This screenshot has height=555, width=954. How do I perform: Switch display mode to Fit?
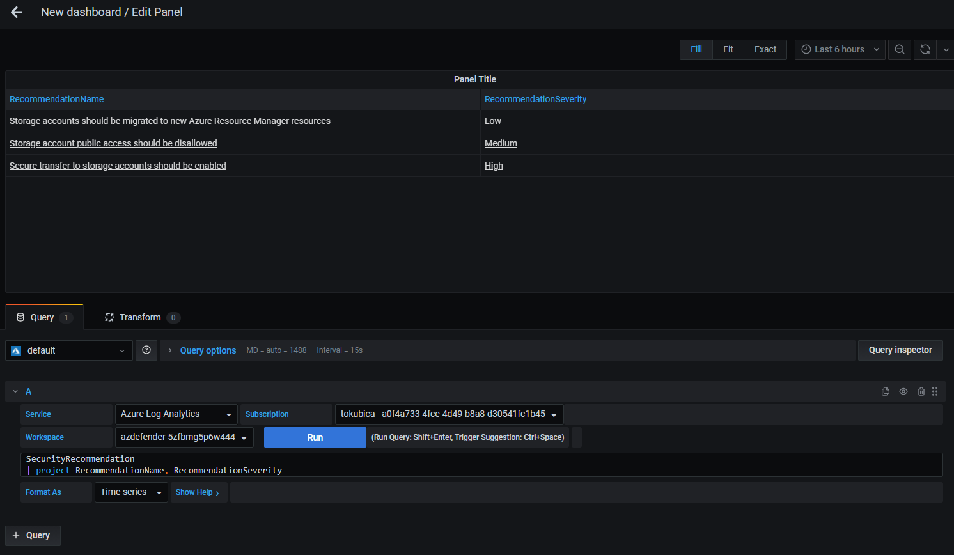click(x=728, y=49)
